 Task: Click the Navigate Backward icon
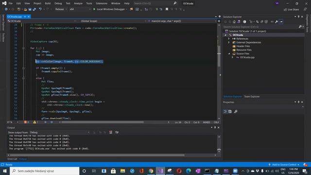tap(6, 9)
